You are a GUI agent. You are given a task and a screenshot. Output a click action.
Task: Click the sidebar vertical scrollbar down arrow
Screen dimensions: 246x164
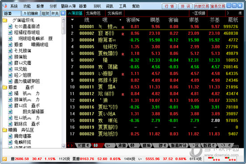(x=64, y=146)
